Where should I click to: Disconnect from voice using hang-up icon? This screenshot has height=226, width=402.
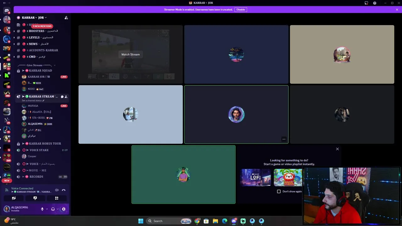tap(64, 190)
